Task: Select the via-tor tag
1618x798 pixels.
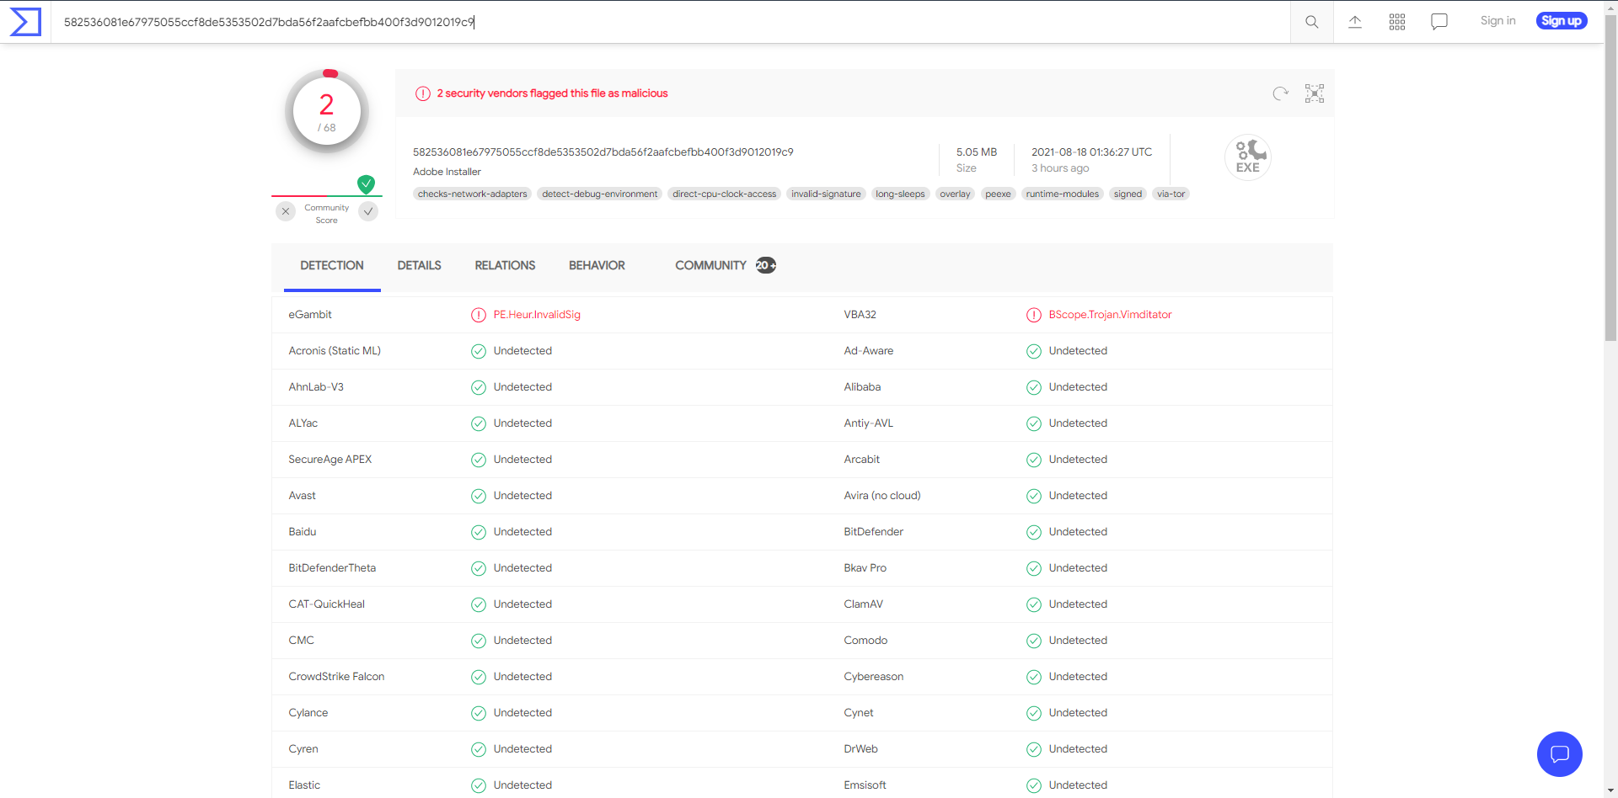Action: (1171, 194)
